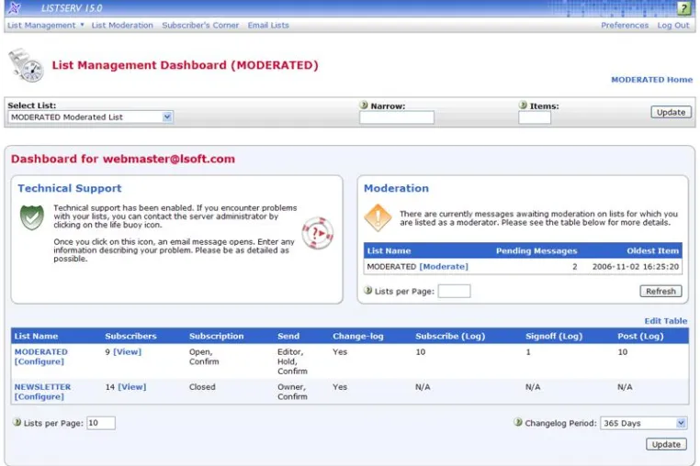The height and width of the screenshot is (466, 700).
Task: Click Log Out
Action: coord(673,26)
